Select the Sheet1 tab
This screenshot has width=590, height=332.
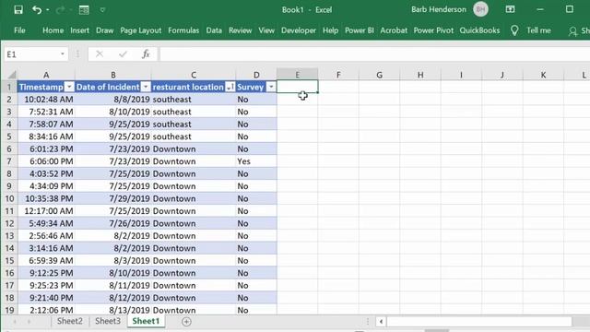(146, 321)
